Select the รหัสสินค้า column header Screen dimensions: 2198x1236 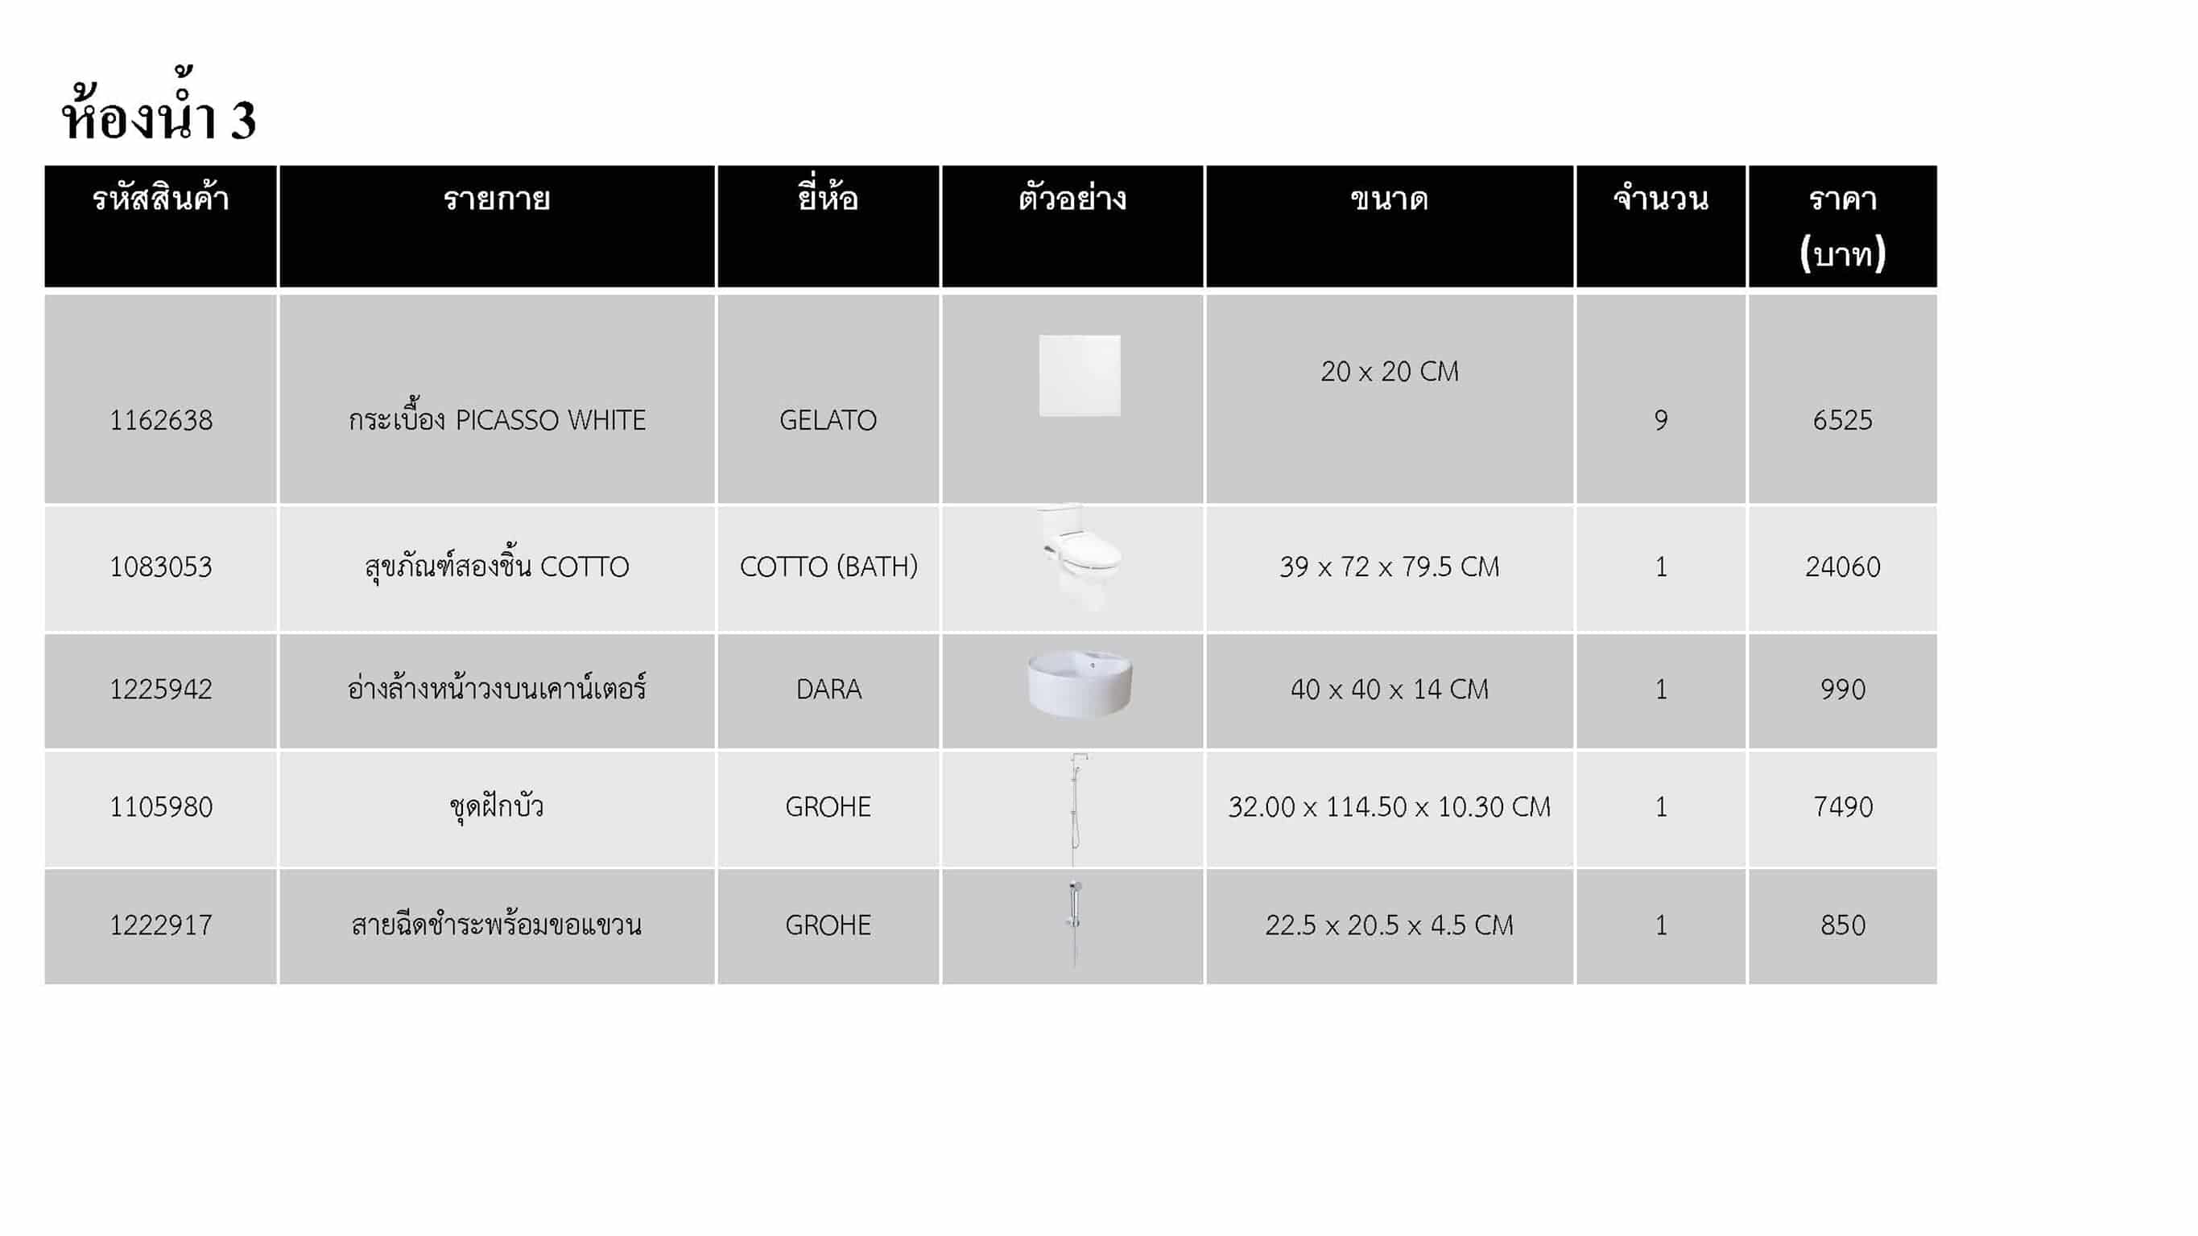coord(160,200)
